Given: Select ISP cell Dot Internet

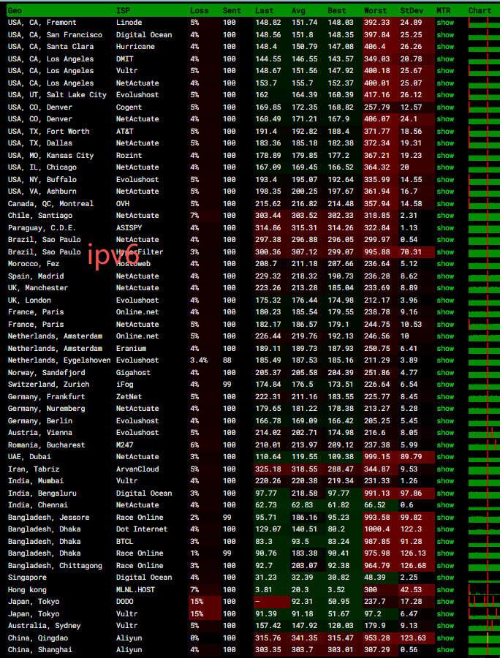Looking at the screenshot, I should click(x=142, y=529).
